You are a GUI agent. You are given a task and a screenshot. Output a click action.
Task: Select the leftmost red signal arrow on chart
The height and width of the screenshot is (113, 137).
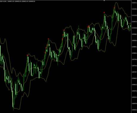tap(27, 55)
